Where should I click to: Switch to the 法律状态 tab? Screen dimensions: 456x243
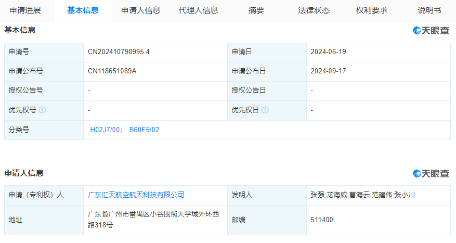pos(314,10)
